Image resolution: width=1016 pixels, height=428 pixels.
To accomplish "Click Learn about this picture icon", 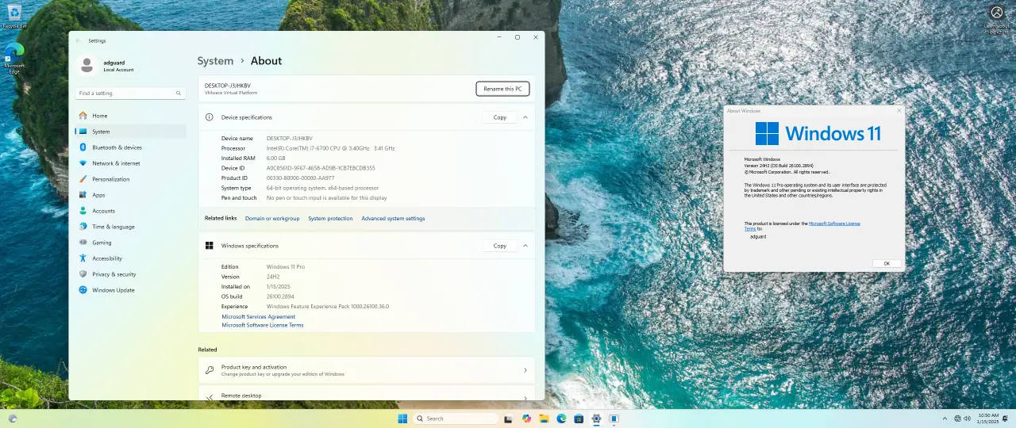I will [996, 18].
